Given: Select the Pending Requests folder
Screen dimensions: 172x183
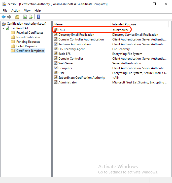Looking at the screenshot, I should (x=28, y=42).
